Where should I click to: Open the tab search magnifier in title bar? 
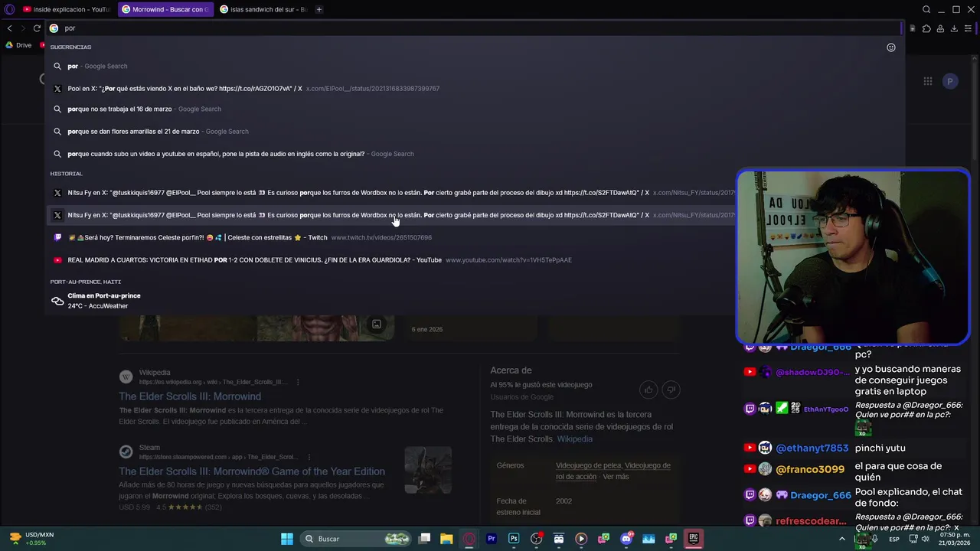click(926, 9)
